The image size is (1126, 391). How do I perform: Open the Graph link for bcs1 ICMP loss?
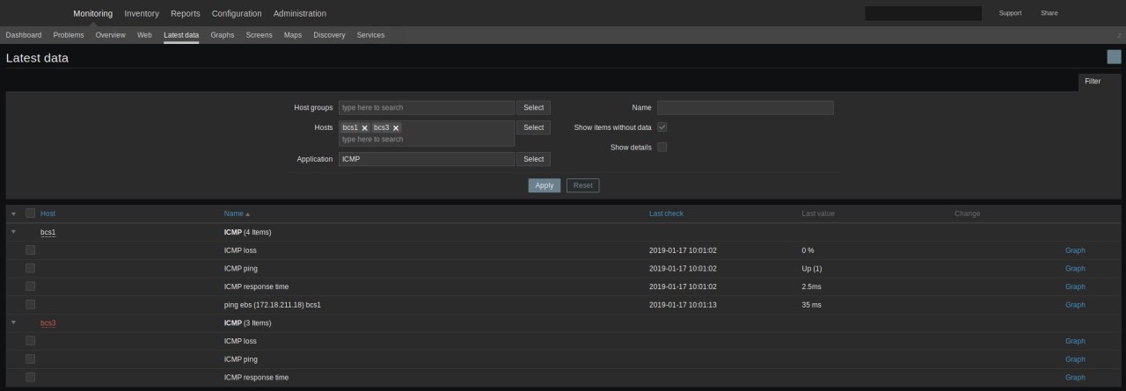1075,250
